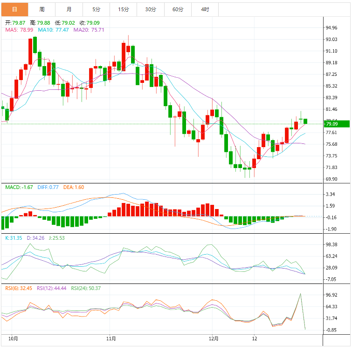Click the D:34.26 indicator label
352x351 pixels.
35,238
